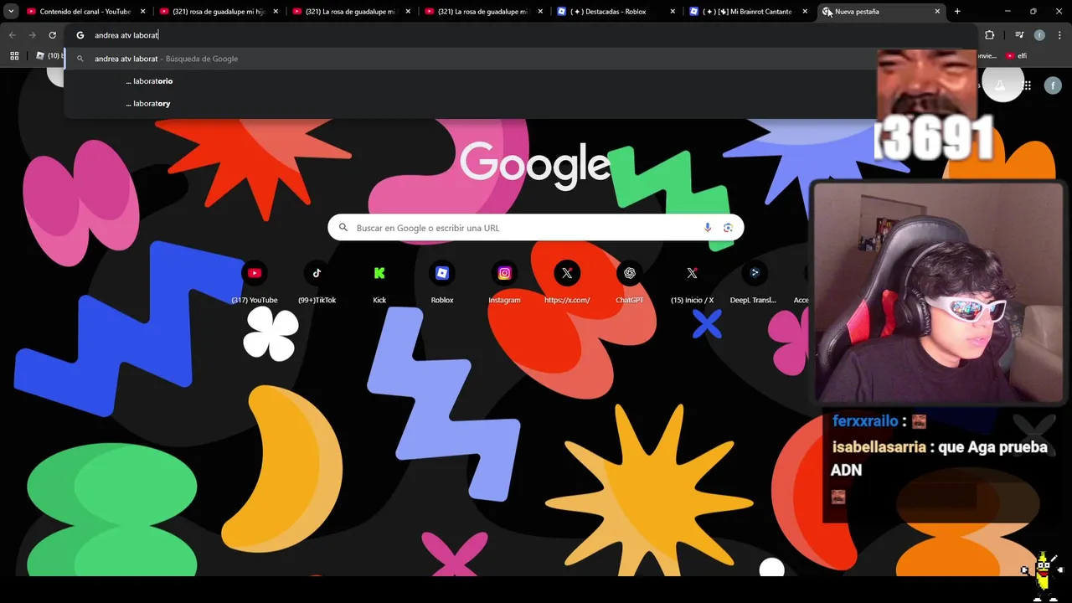This screenshot has width=1072, height=603.
Task: Open the Search Labs flask icon
Action: click(x=1000, y=85)
